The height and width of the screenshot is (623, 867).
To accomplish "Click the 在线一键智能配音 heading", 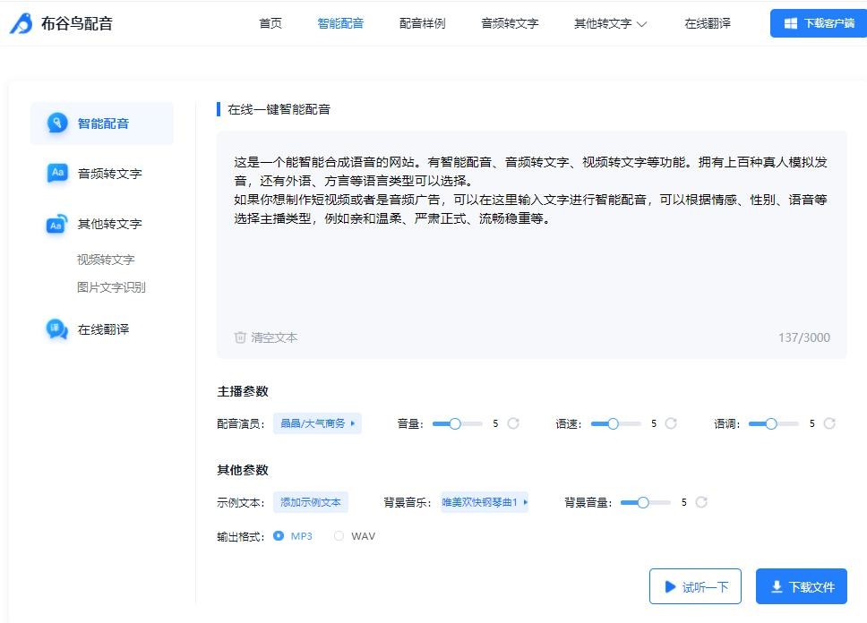I will click(279, 109).
